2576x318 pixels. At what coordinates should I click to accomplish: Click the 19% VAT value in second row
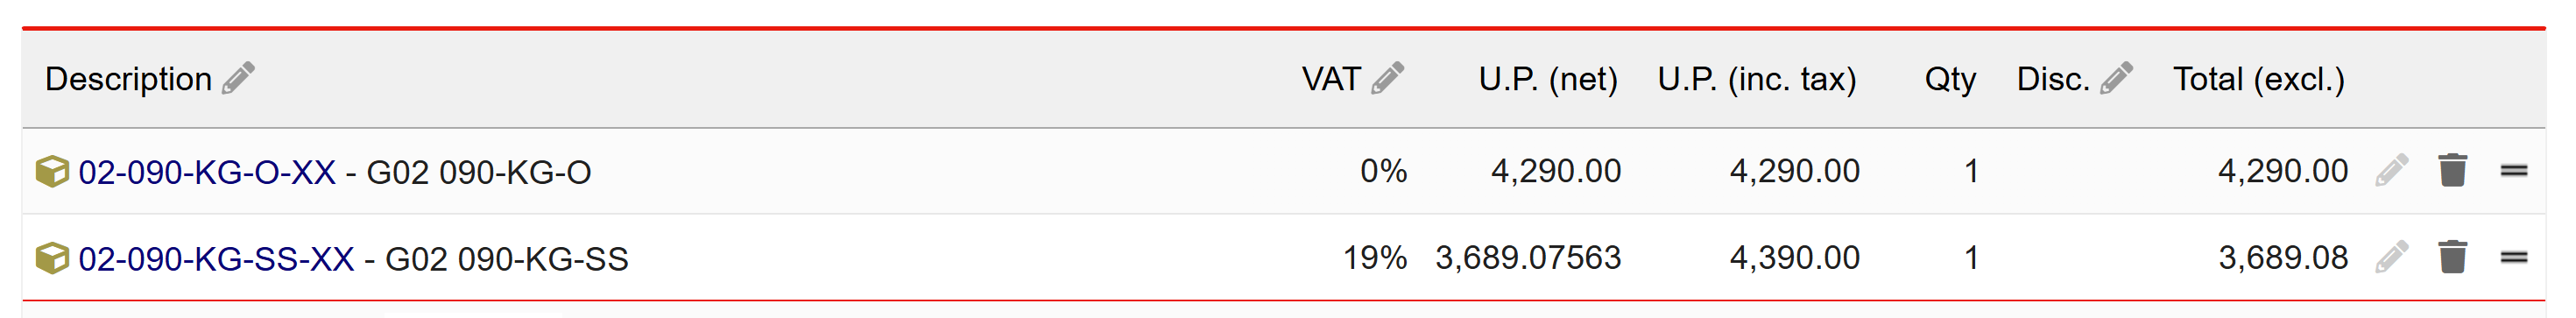[1375, 258]
